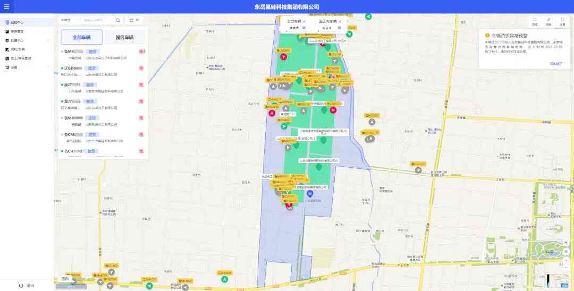Click the map zoom in plus button
The image size is (574, 291).
pyautogui.click(x=567, y=260)
